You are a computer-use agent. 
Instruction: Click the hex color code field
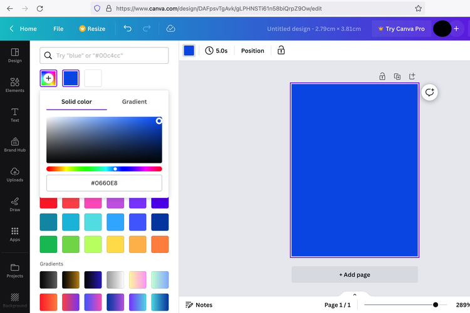pos(104,183)
